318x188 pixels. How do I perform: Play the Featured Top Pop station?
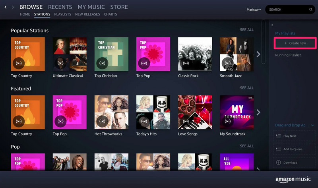(60, 121)
